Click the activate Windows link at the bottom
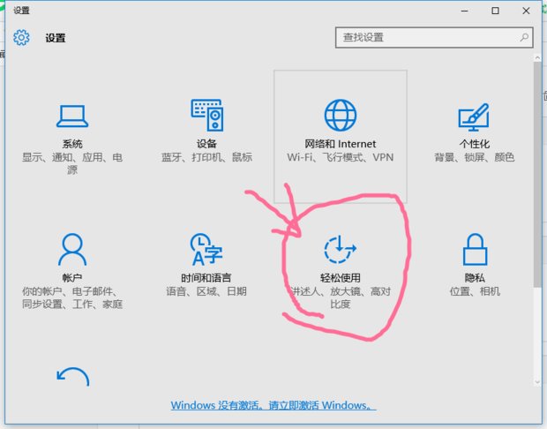 tap(273, 405)
